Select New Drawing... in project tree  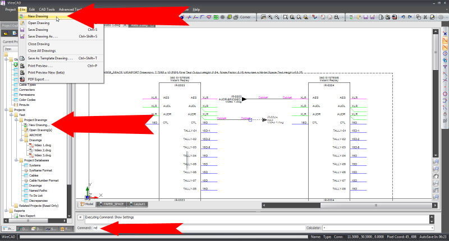[x=39, y=125]
